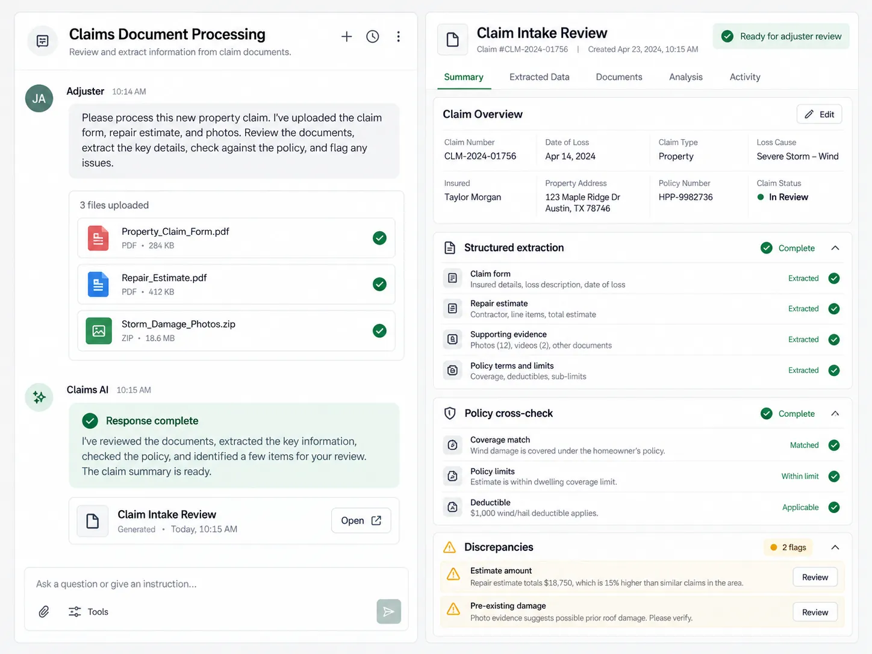This screenshot has height=654, width=872.
Task: Click the Structured extraction section icon
Action: pyautogui.click(x=450, y=248)
